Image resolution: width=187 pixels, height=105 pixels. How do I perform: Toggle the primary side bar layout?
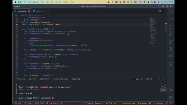(x=159, y=6)
